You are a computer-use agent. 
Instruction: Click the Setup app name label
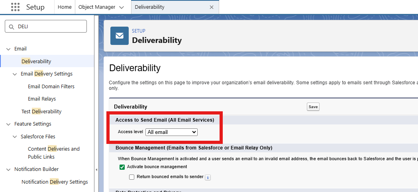pyautogui.click(x=35, y=7)
